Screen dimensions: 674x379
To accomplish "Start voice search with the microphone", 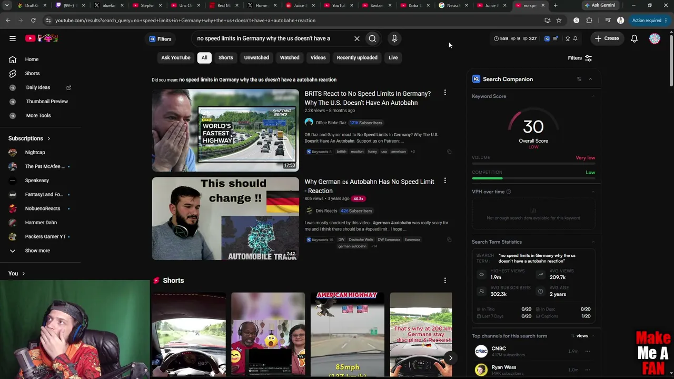I will [394, 38].
